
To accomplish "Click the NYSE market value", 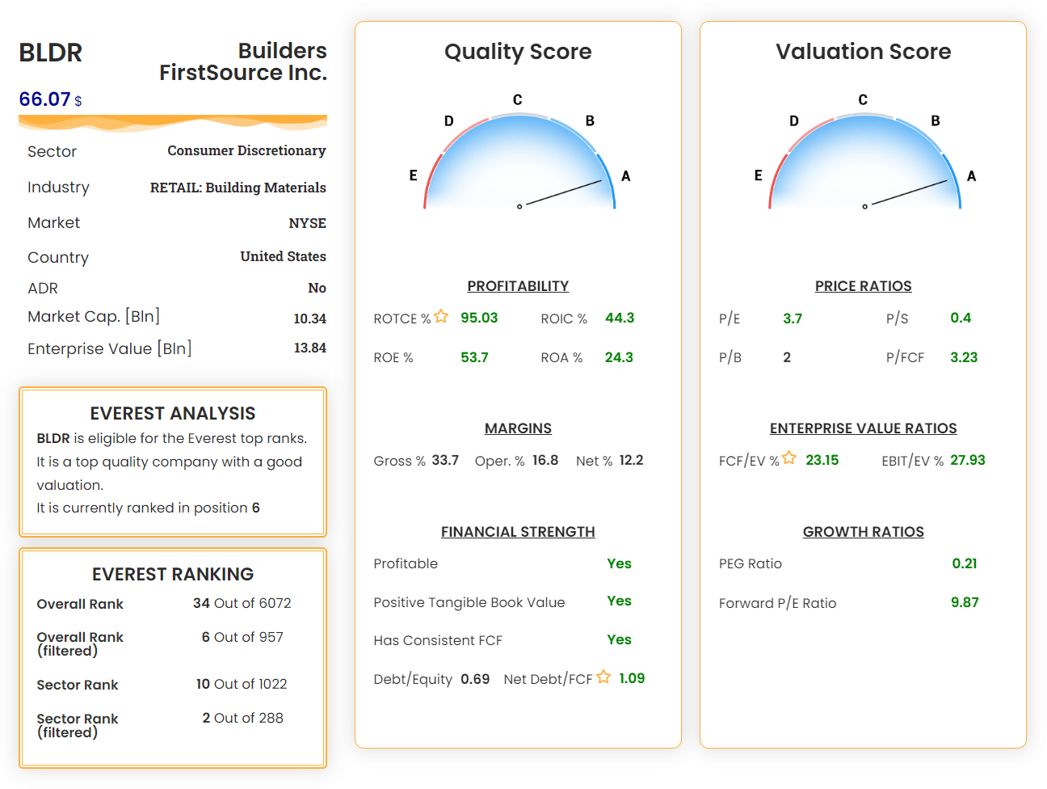I will pyautogui.click(x=308, y=223).
